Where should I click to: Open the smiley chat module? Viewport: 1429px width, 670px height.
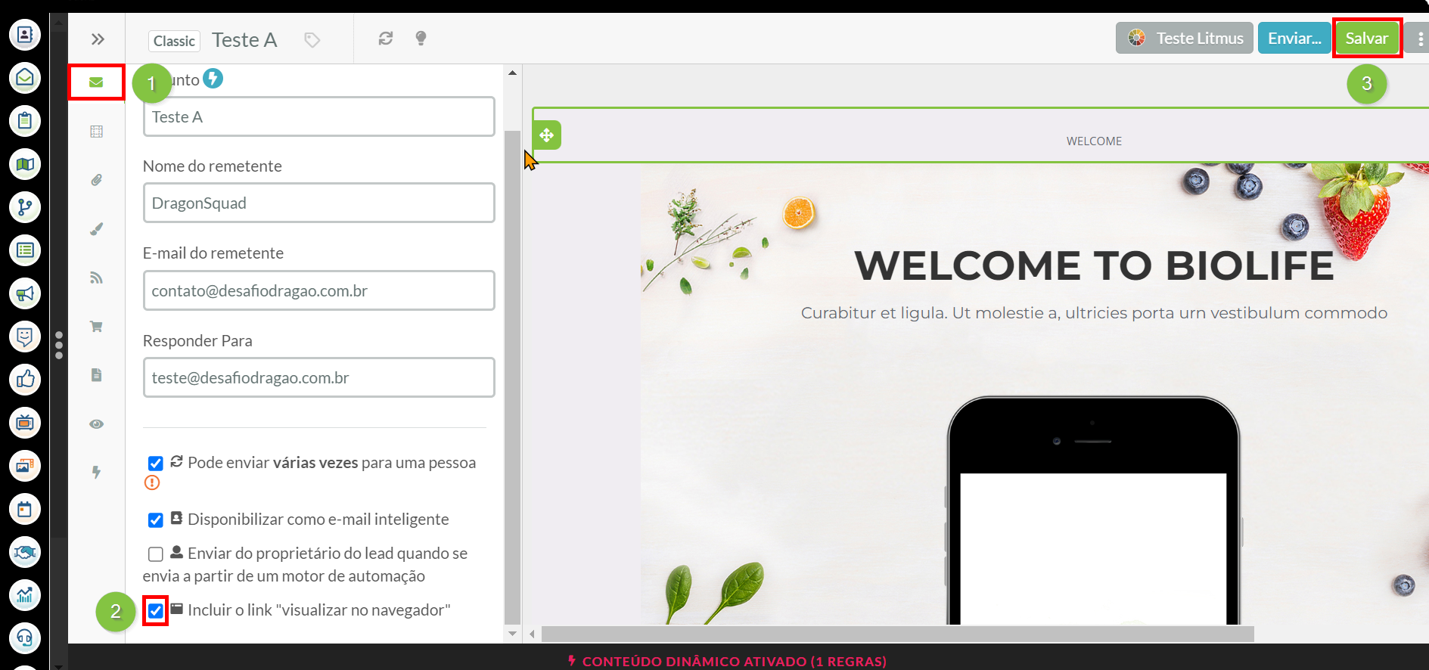(25, 337)
